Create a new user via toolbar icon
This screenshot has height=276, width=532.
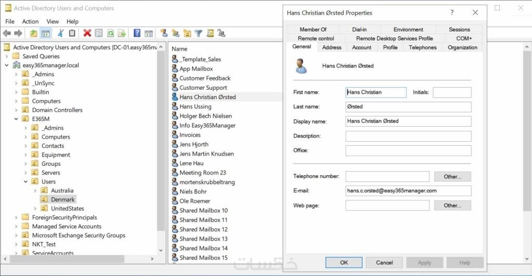pos(164,33)
